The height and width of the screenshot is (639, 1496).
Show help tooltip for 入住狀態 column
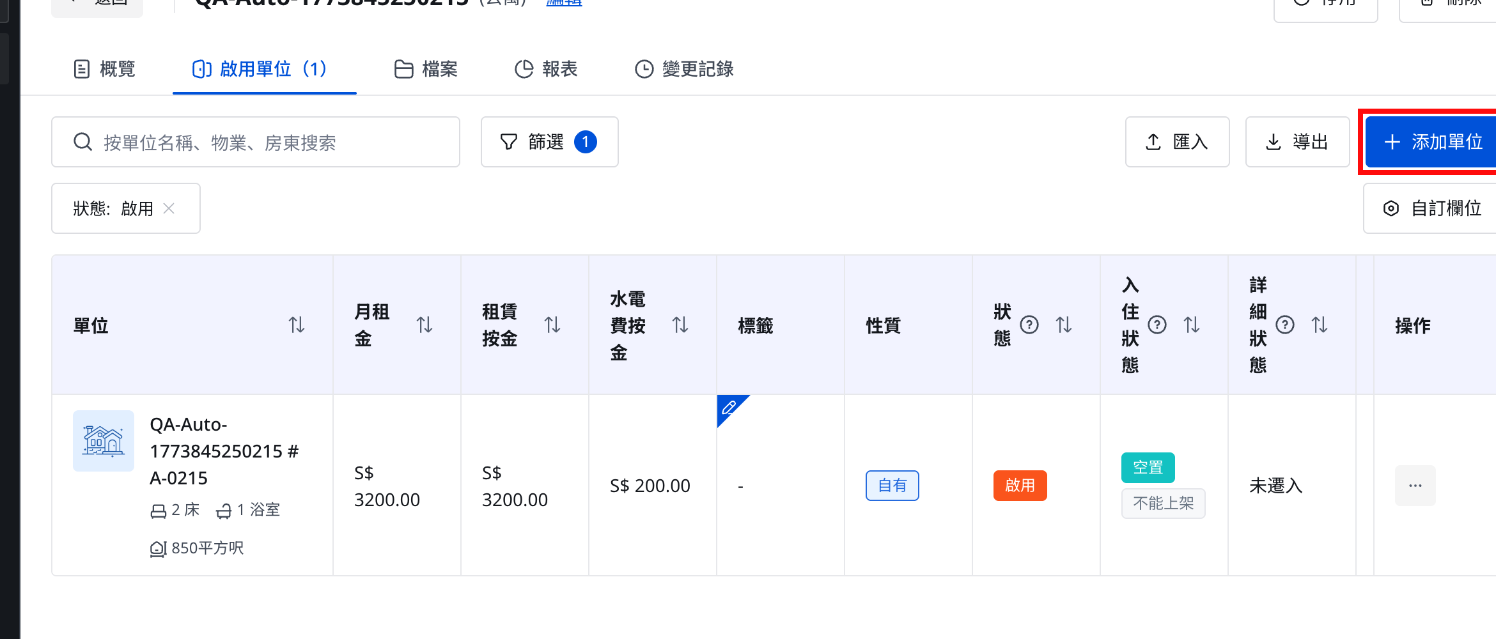coord(1157,325)
